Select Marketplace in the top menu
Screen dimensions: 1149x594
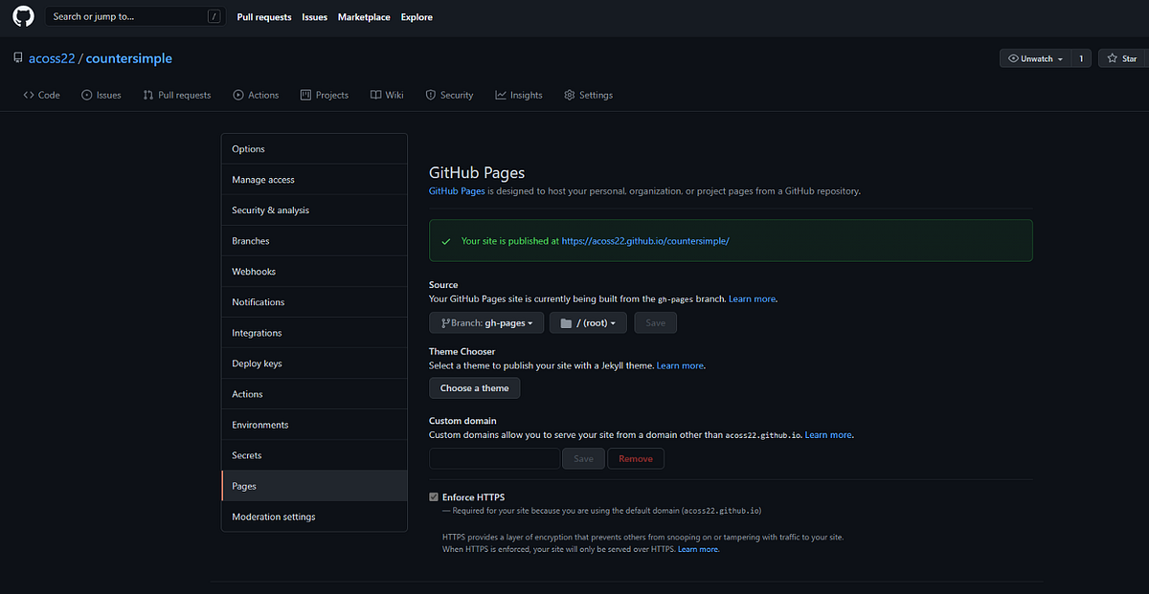[x=364, y=16]
